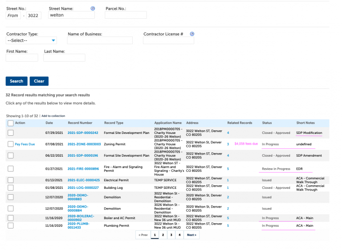Open related records link 5 for Plumbing Permit
Screen dimensions: 342x250
point(228,225)
